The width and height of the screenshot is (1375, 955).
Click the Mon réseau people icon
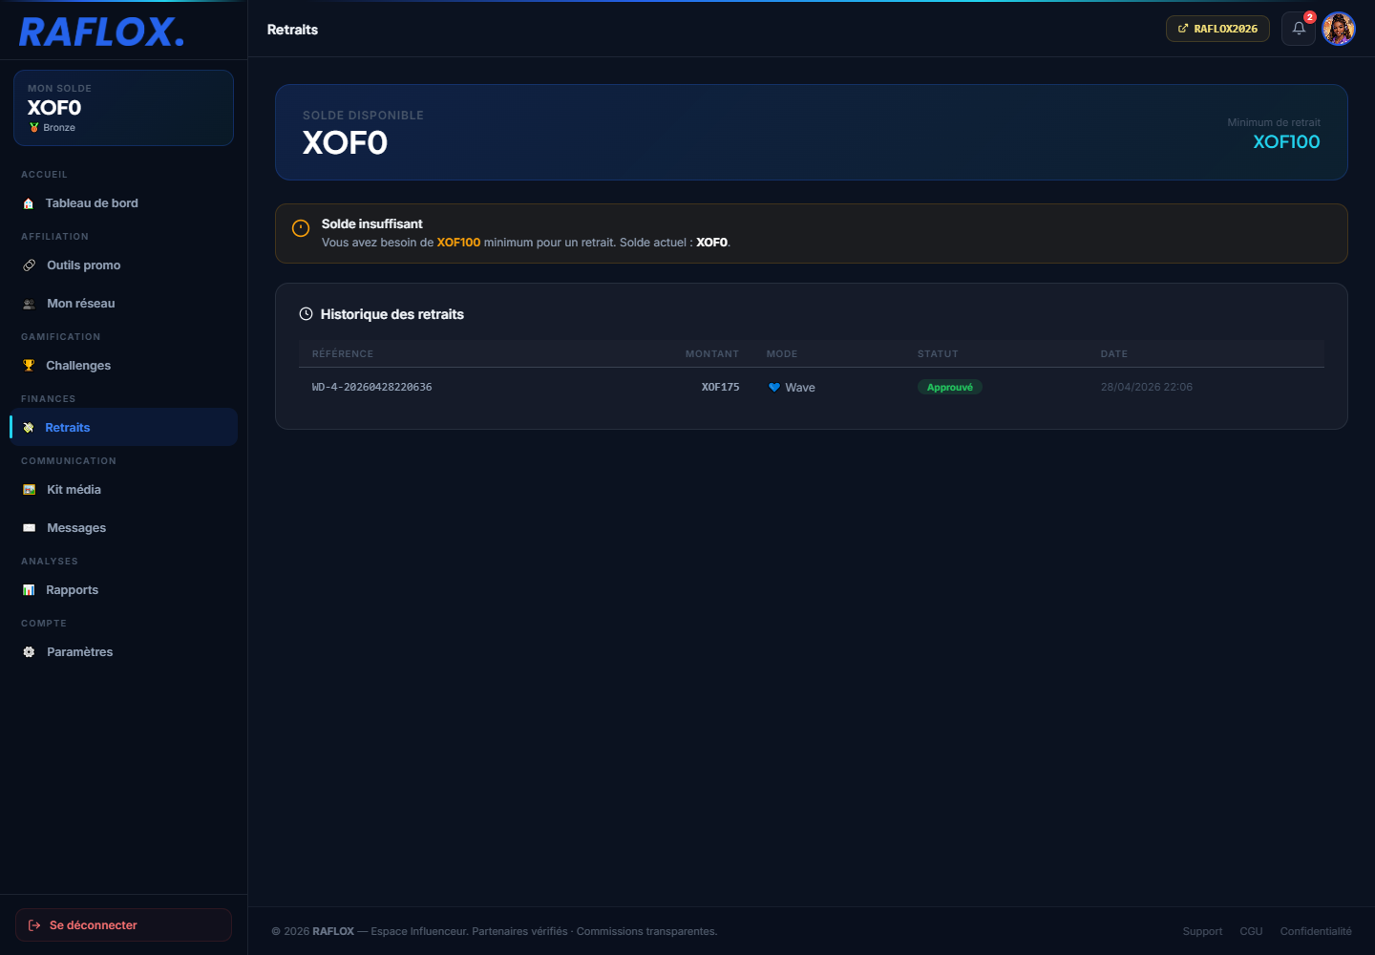pyautogui.click(x=30, y=304)
